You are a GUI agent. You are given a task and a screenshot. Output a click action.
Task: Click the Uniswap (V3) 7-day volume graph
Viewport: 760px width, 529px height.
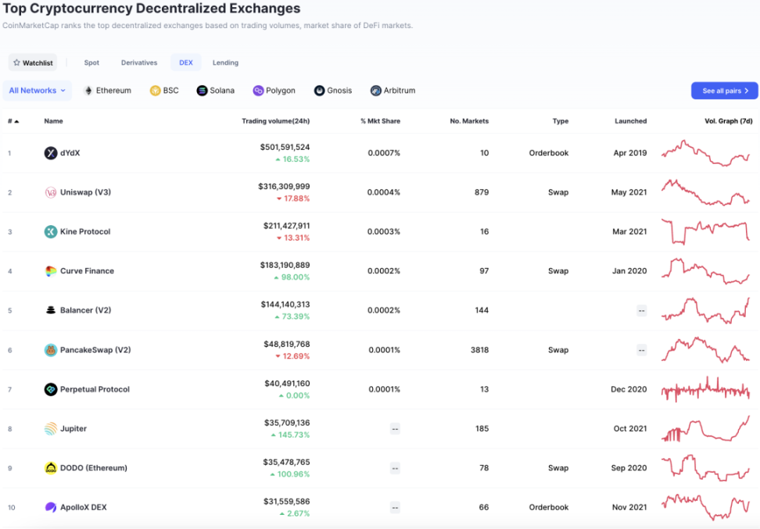point(706,192)
